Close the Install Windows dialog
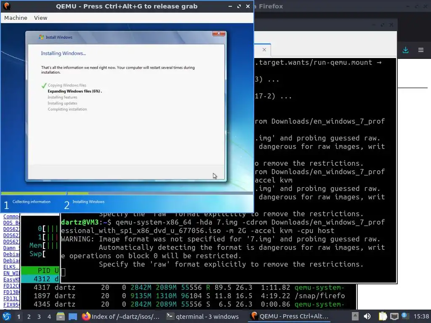The image size is (431, 323). point(219,34)
